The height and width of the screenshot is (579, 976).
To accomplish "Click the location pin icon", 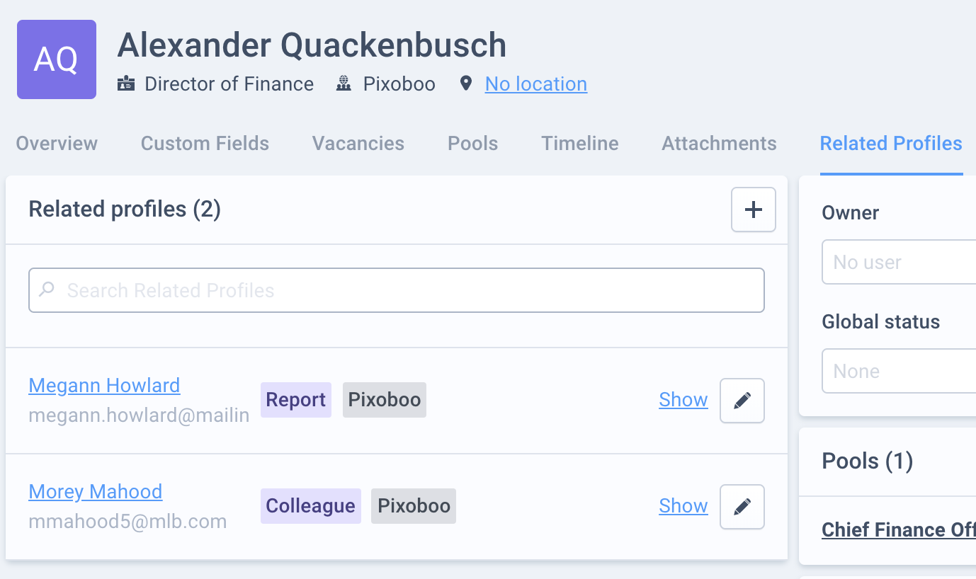I will (x=465, y=84).
